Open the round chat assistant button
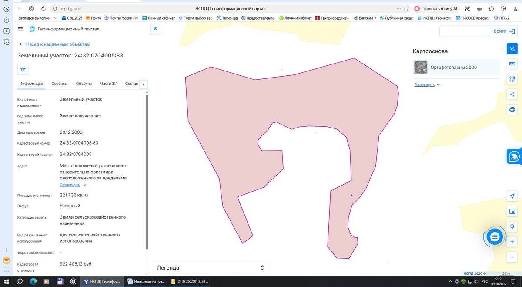Screen dimensions: 522x287 [495, 237]
